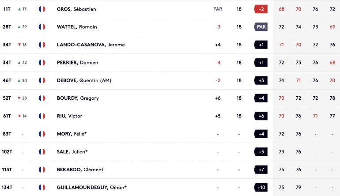Click position 134T in the last row
This screenshot has height=196, width=340.
[7, 187]
